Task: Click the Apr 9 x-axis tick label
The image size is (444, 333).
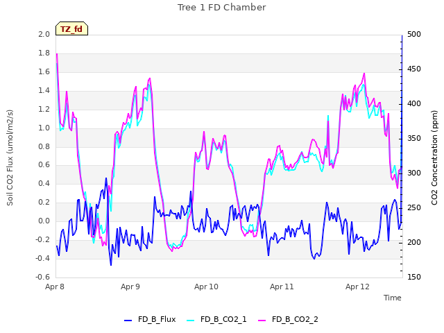Action: point(130,287)
